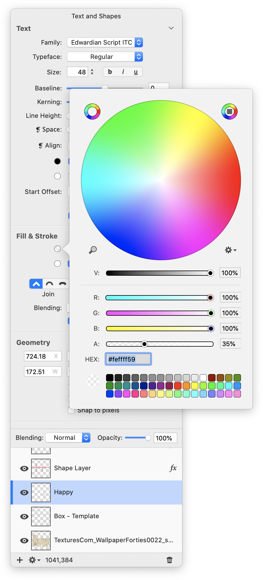This screenshot has width=263, height=580.
Task: Hide the Happy layer
Action: [24, 492]
